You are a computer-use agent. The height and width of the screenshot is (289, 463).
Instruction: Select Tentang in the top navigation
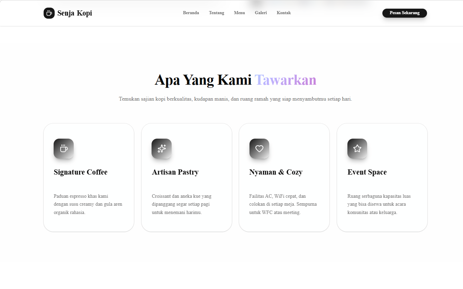point(216,13)
